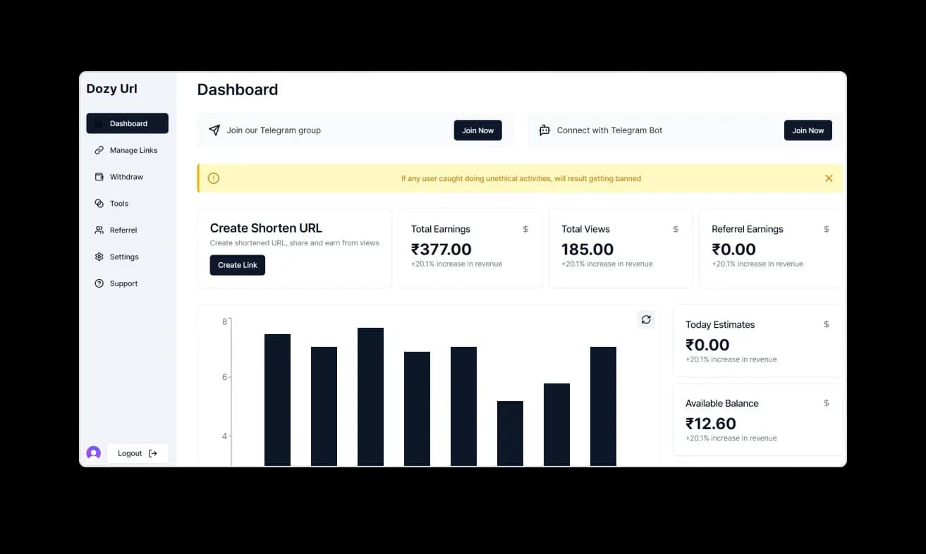Click the Today Estimates label
926x554 pixels.
[x=720, y=325]
